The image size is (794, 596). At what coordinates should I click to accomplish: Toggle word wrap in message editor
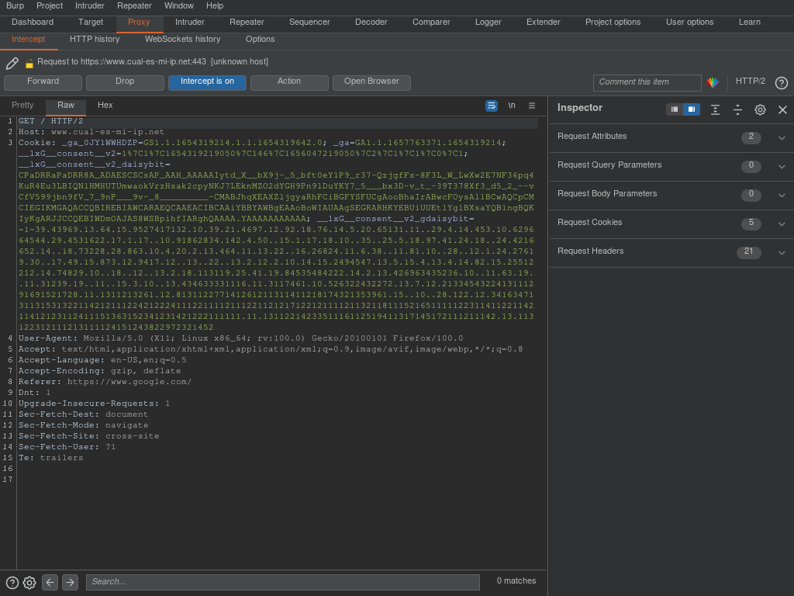click(492, 106)
